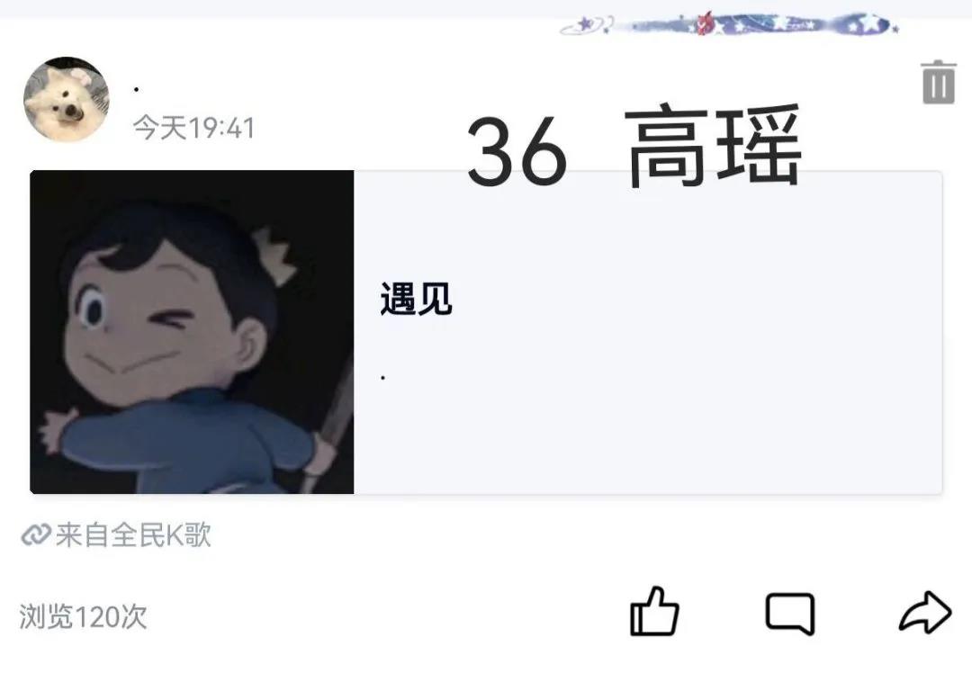This screenshot has width=972, height=673.
Task: Click the 36 高瑶 overlay text
Action: pos(634,148)
